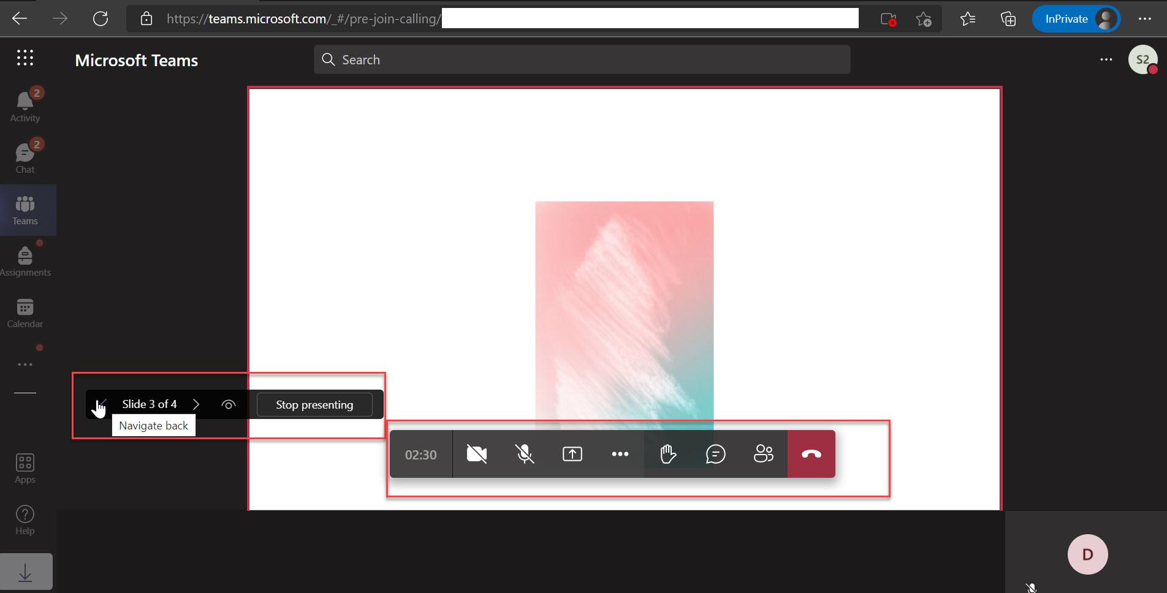Open the Teams settings menu
1167x593 pixels.
click(x=1106, y=59)
